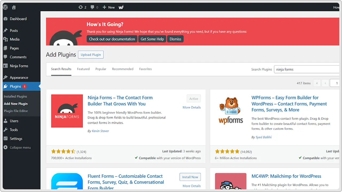342x192 pixels.
Task: Open the Favorites tab
Action: (145, 69)
